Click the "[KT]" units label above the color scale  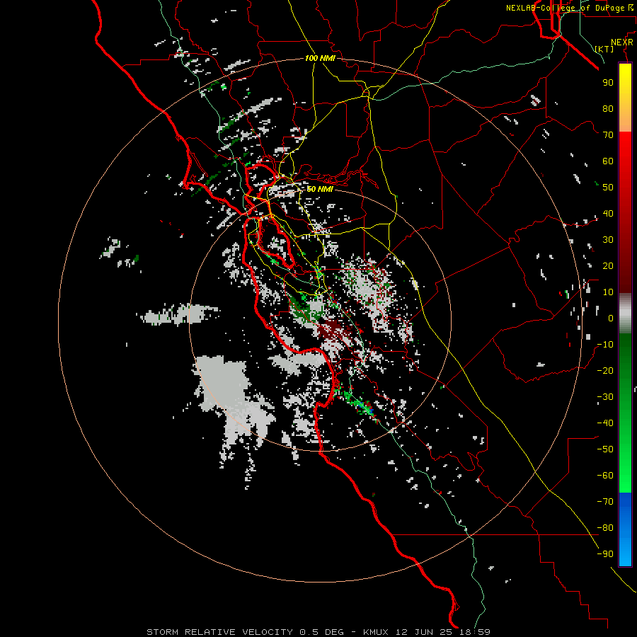604,49
